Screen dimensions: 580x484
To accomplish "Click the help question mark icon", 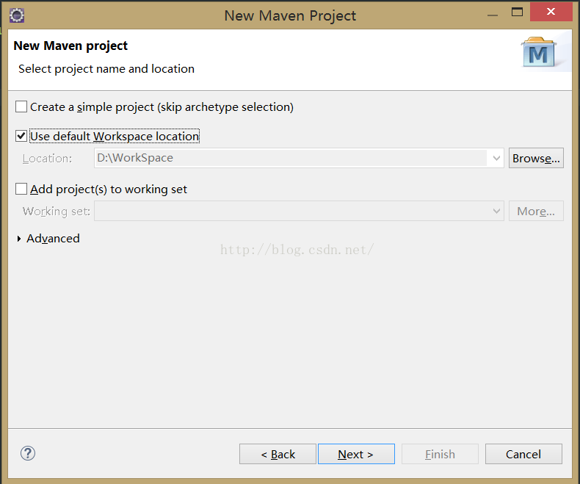I will point(28,453).
